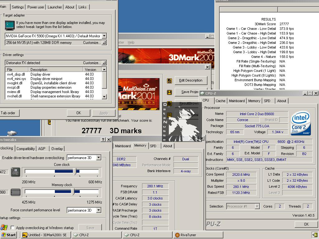Viewport: 319px width, 239px height.
Task: Click the Core Speed value 2520.6 MHz
Action: click(x=241, y=175)
